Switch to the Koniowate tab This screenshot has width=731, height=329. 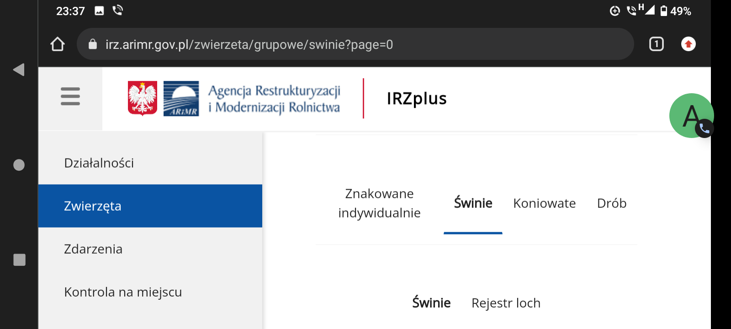point(544,203)
